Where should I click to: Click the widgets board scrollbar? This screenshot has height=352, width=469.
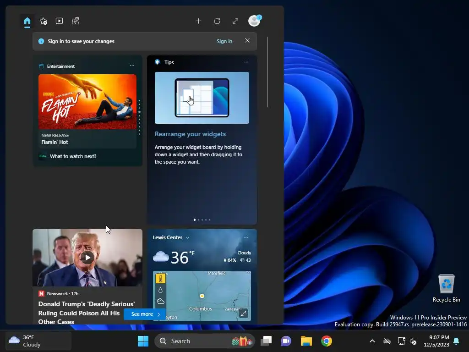(267, 72)
